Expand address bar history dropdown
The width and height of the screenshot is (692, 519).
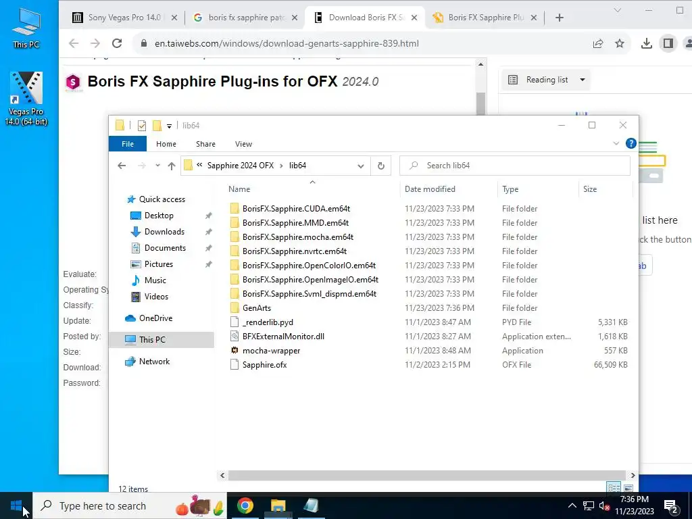pyautogui.click(x=361, y=166)
